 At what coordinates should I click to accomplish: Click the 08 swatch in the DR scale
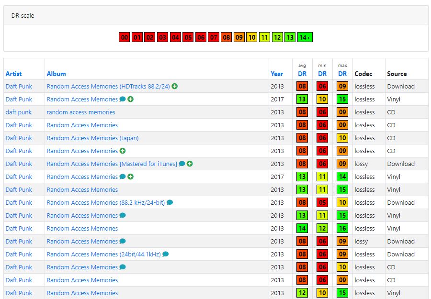point(226,37)
